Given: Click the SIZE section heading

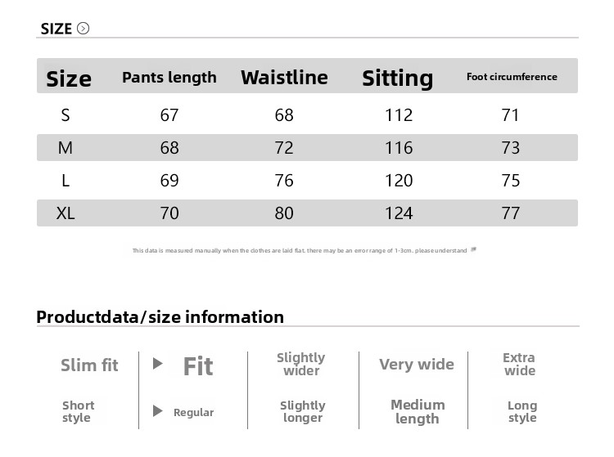Looking at the screenshot, I should pos(56,29).
